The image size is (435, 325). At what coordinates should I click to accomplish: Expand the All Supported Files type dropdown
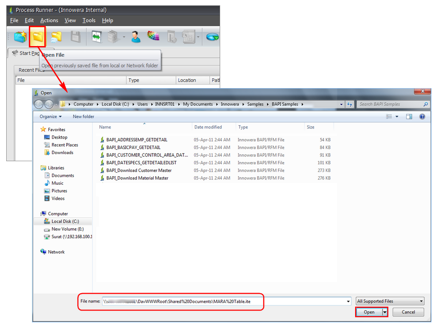390,301
